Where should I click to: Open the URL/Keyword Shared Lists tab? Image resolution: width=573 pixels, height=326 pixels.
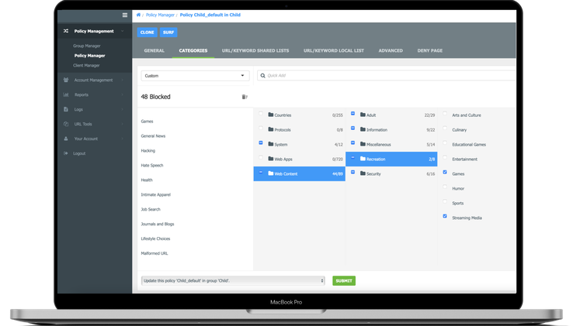(255, 51)
